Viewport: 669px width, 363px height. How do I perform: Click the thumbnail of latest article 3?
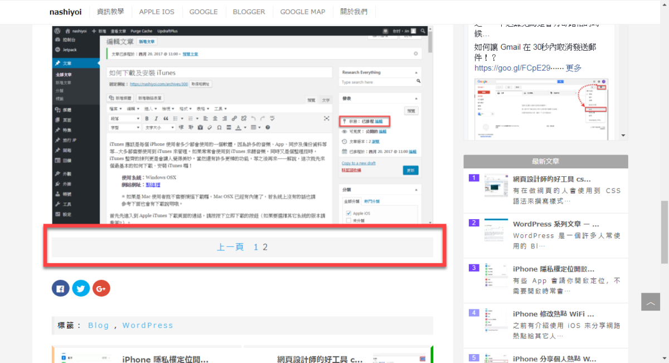(496, 275)
